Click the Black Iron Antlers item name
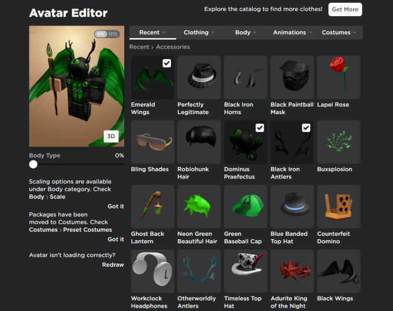Viewport: 393px width, 311px height. point(286,173)
